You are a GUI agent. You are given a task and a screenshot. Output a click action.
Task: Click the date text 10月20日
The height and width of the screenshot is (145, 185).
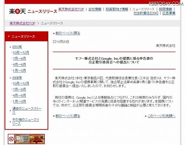coord(63,42)
